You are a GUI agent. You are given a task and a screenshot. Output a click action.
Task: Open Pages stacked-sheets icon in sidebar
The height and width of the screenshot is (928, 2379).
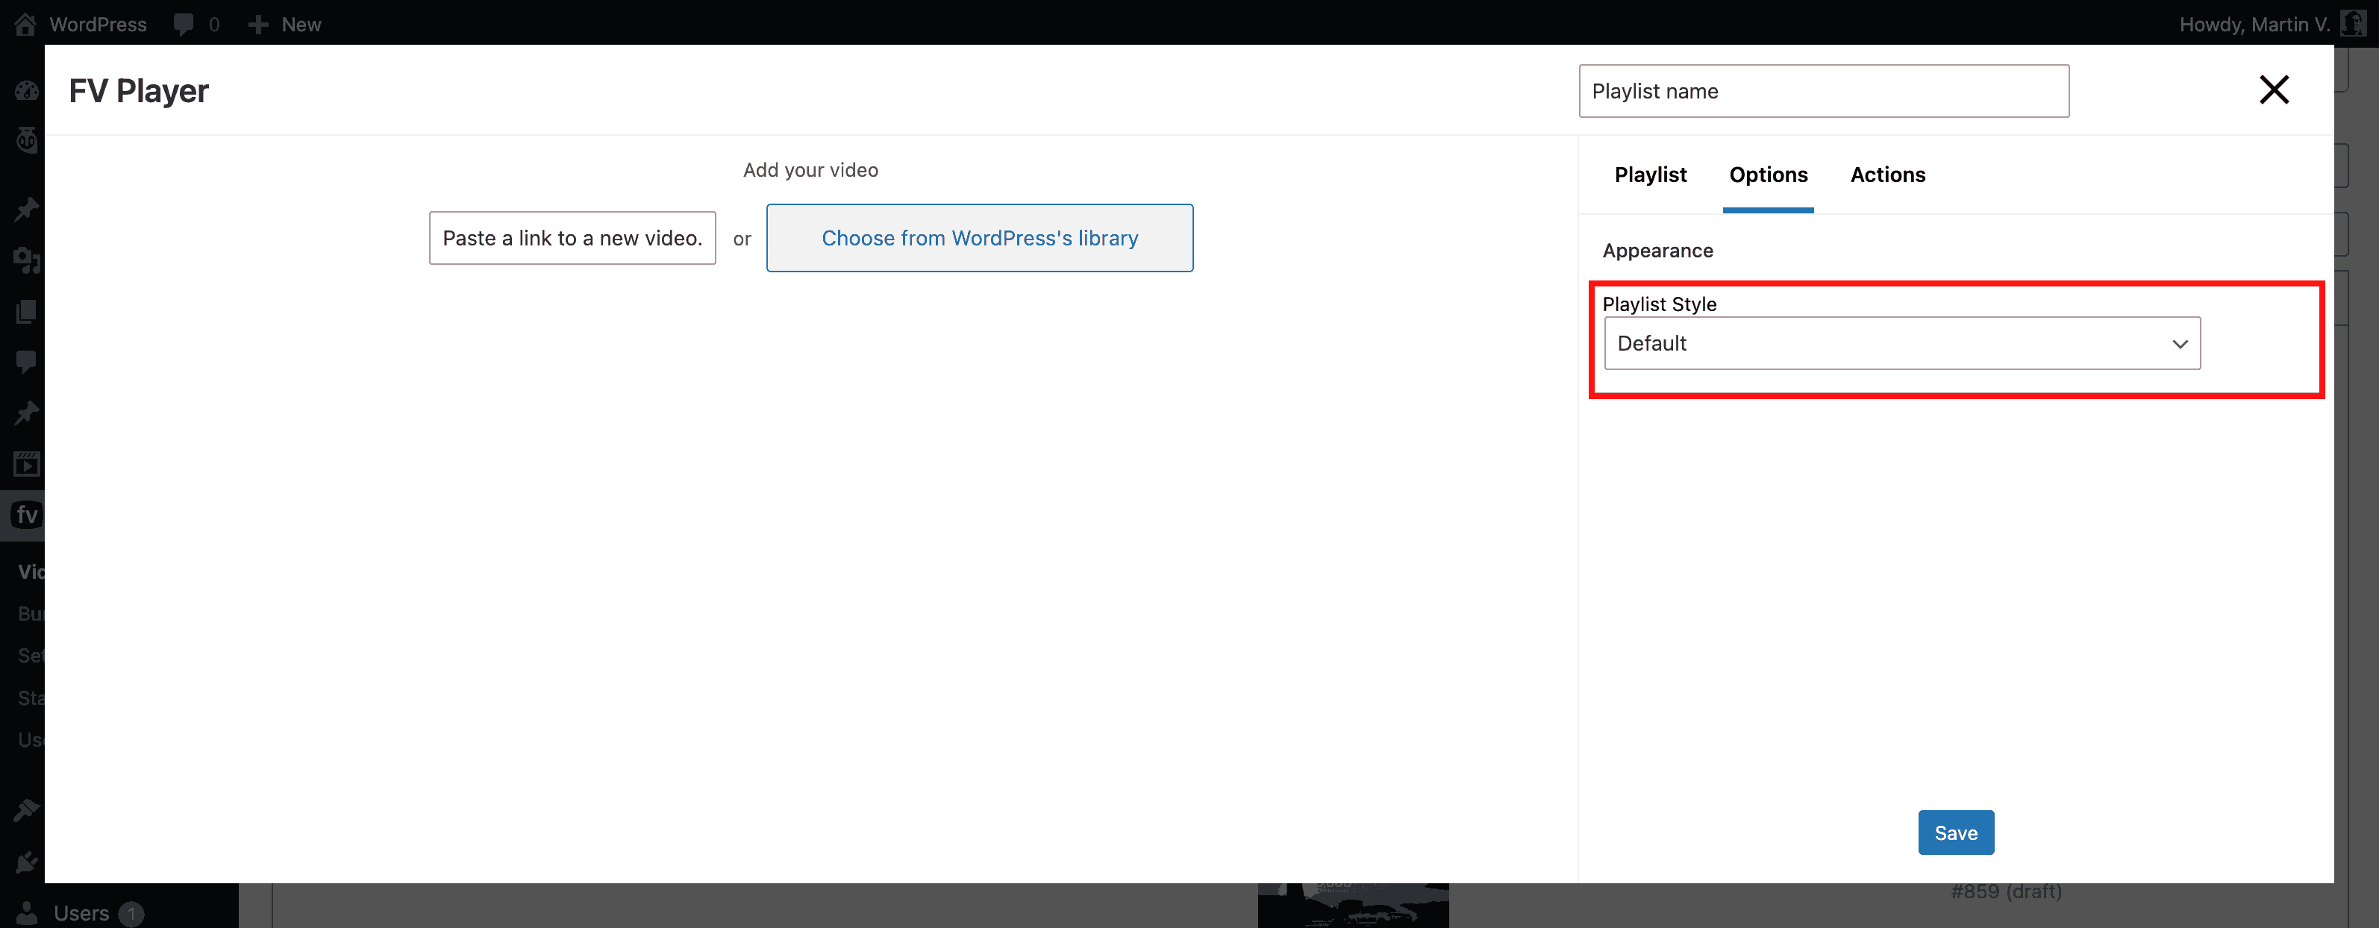(x=27, y=311)
